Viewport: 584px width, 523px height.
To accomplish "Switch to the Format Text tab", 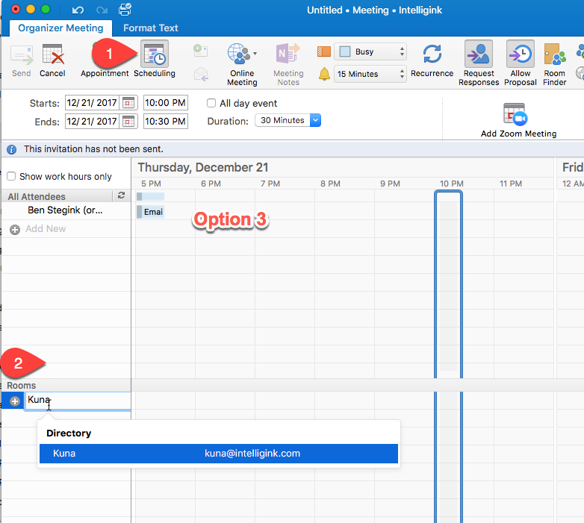I will [x=150, y=28].
